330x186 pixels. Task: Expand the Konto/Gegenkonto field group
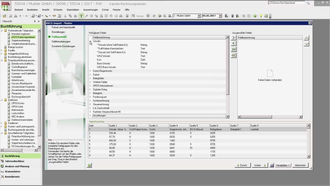pyautogui.click(x=90, y=71)
